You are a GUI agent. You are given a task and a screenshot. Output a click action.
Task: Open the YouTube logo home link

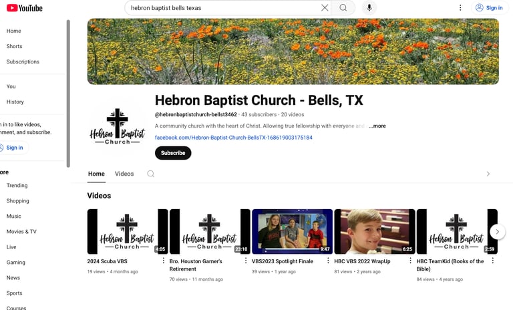click(x=25, y=8)
